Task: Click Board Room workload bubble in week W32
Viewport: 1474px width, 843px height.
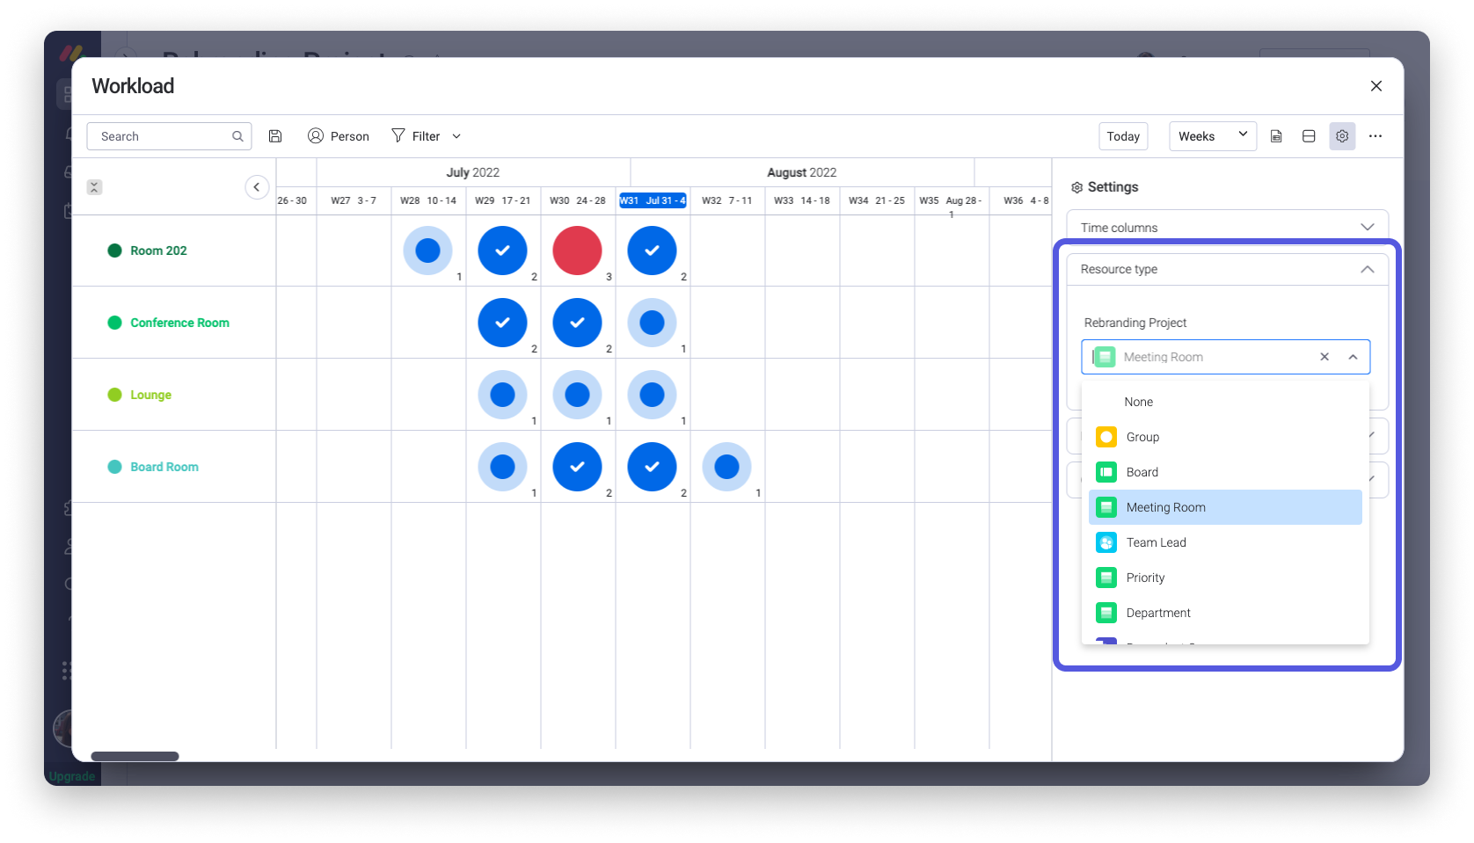Action: click(726, 467)
